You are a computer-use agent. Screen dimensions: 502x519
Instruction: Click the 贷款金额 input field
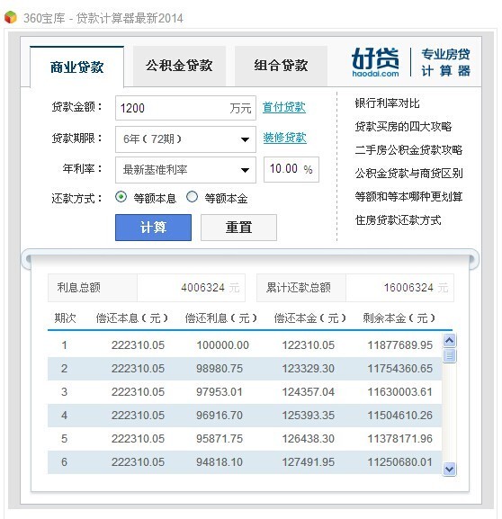pyautogui.click(x=185, y=108)
